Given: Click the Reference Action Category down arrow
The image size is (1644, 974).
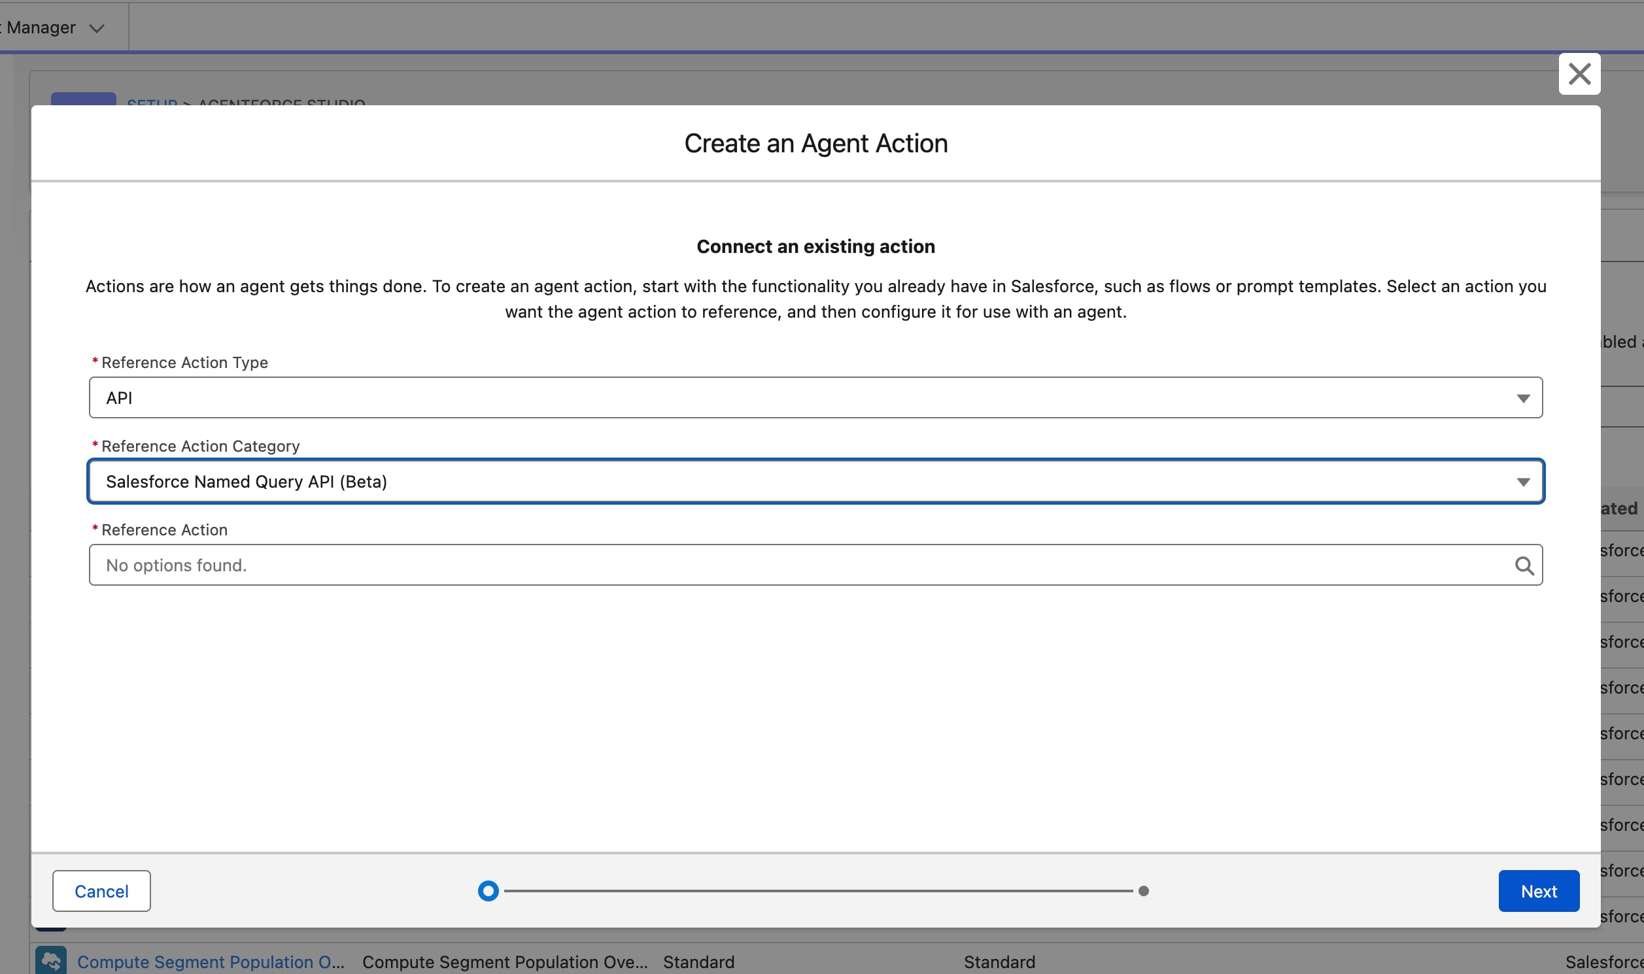Looking at the screenshot, I should [1523, 482].
